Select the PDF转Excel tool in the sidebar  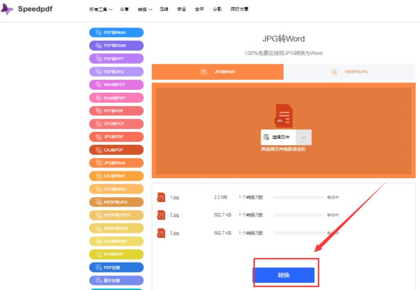pos(116,46)
